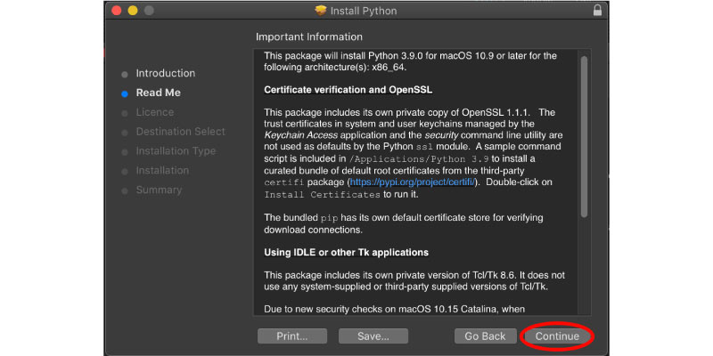Click the Read Me scrollbar thumb

point(584,136)
